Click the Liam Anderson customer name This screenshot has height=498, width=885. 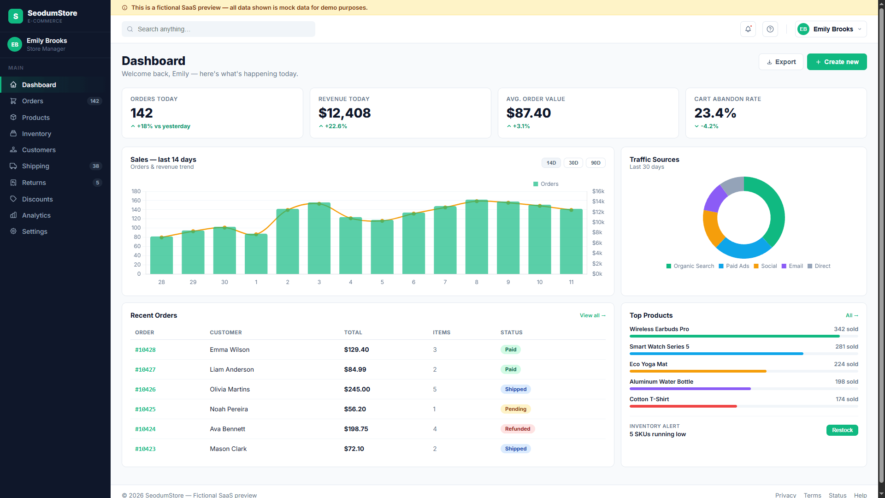coord(232,369)
